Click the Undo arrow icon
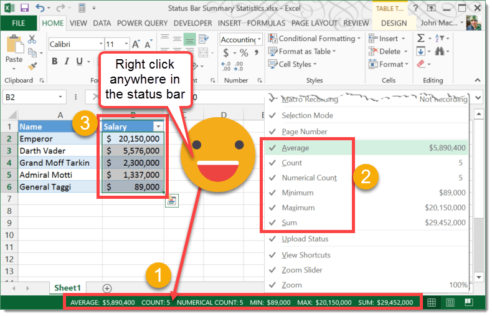Screen dimensions: 492x316 [x=40, y=8]
